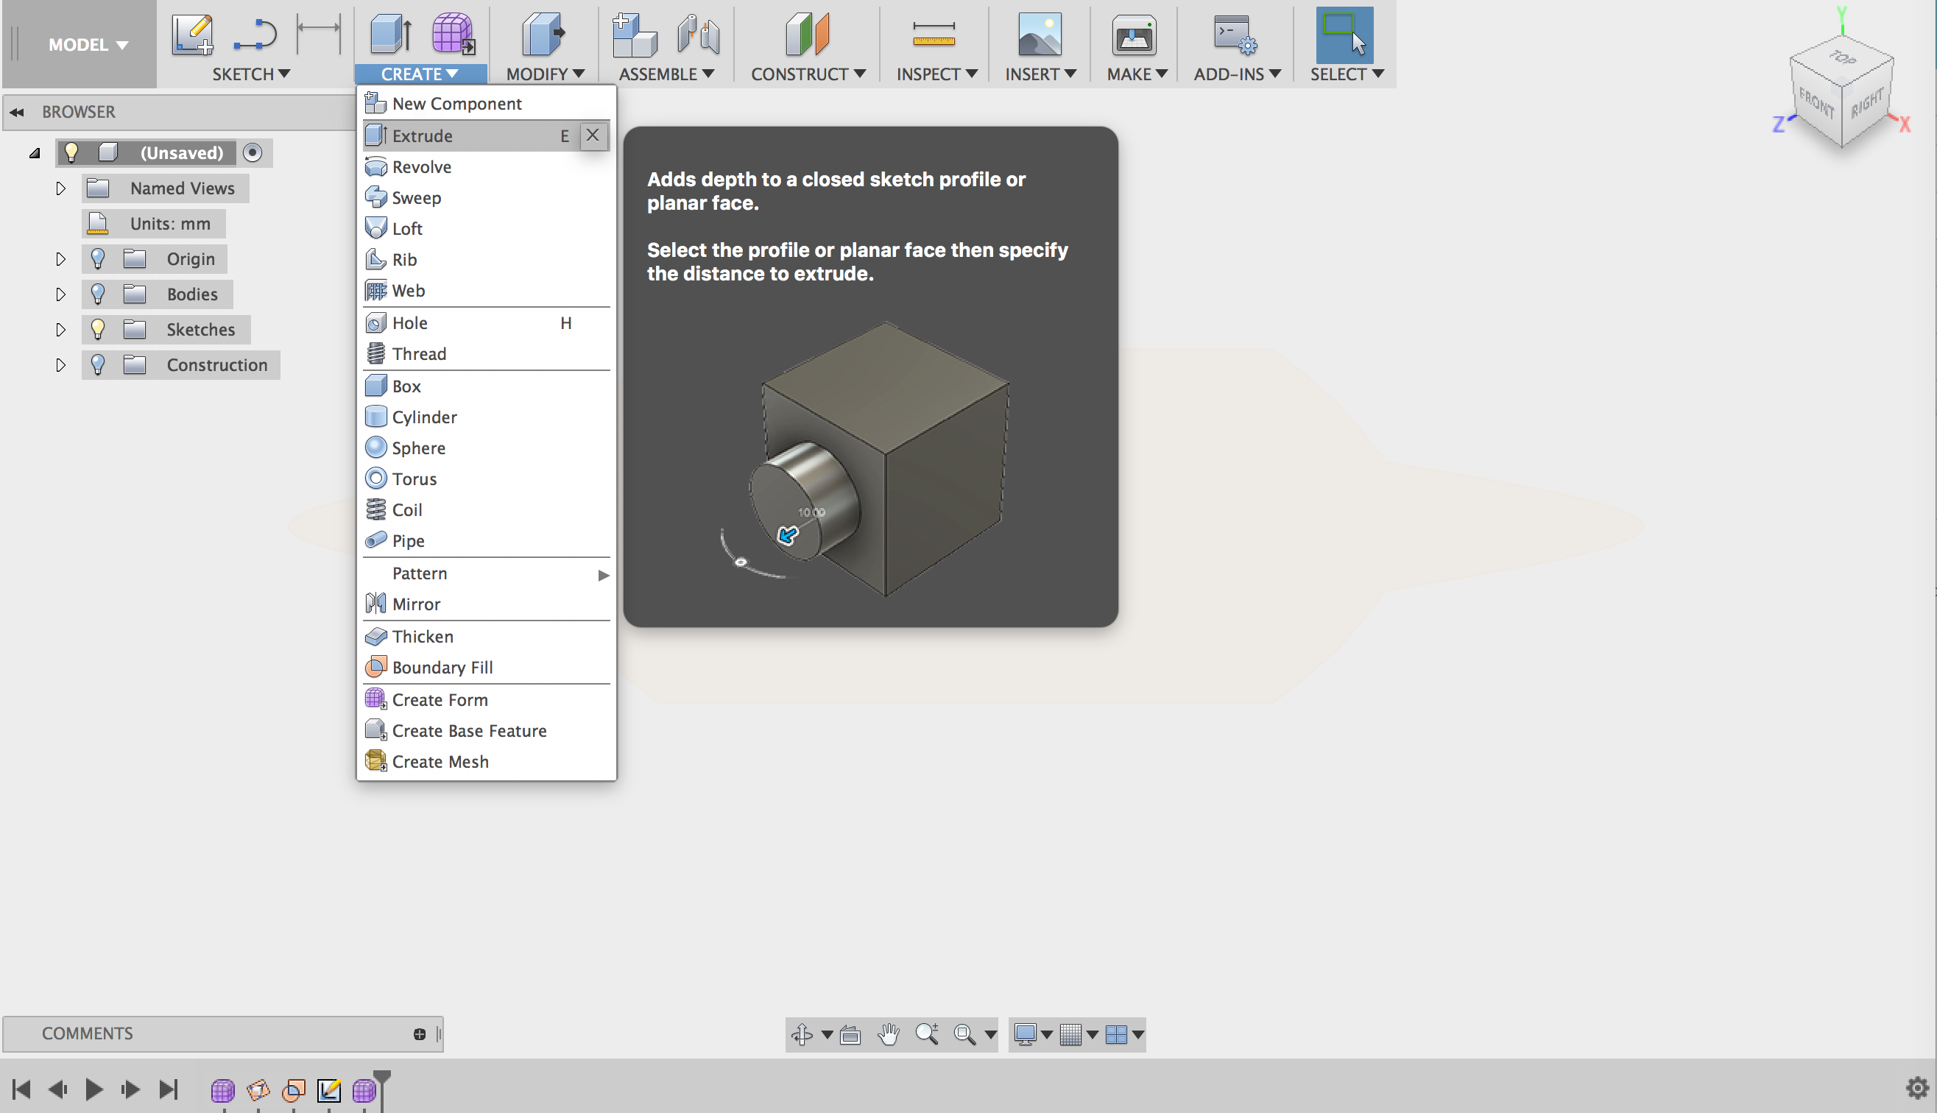1937x1113 pixels.
Task: Open timeline settings gear icon
Action: [x=1917, y=1087]
